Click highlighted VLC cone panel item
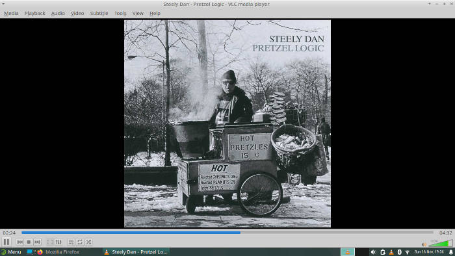 click(348, 252)
